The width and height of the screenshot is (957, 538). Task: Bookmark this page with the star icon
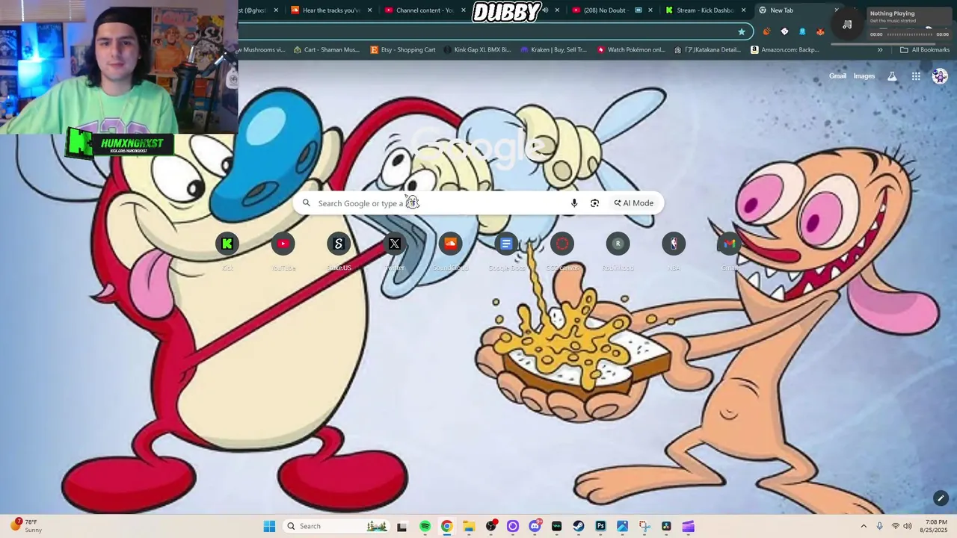(742, 31)
